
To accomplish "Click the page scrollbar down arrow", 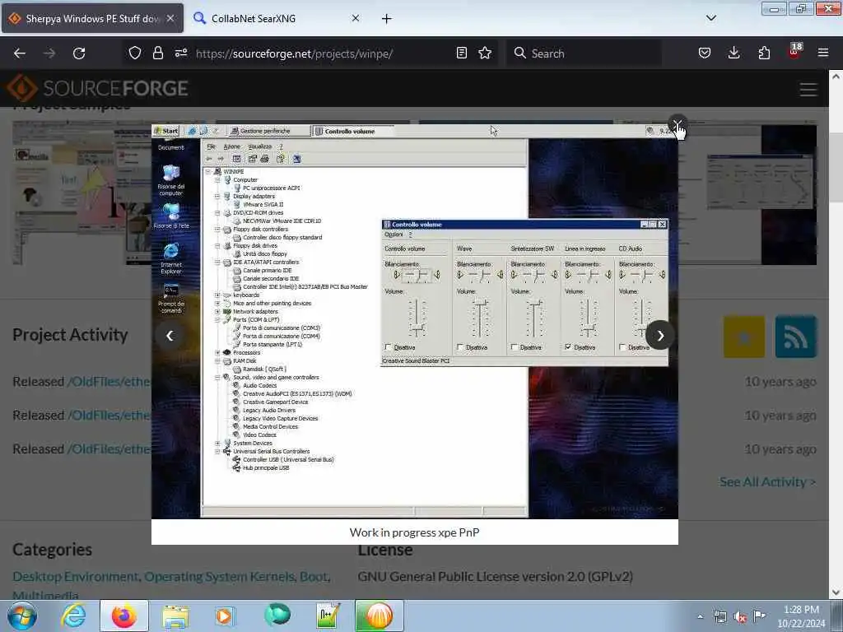I will pos(836,592).
